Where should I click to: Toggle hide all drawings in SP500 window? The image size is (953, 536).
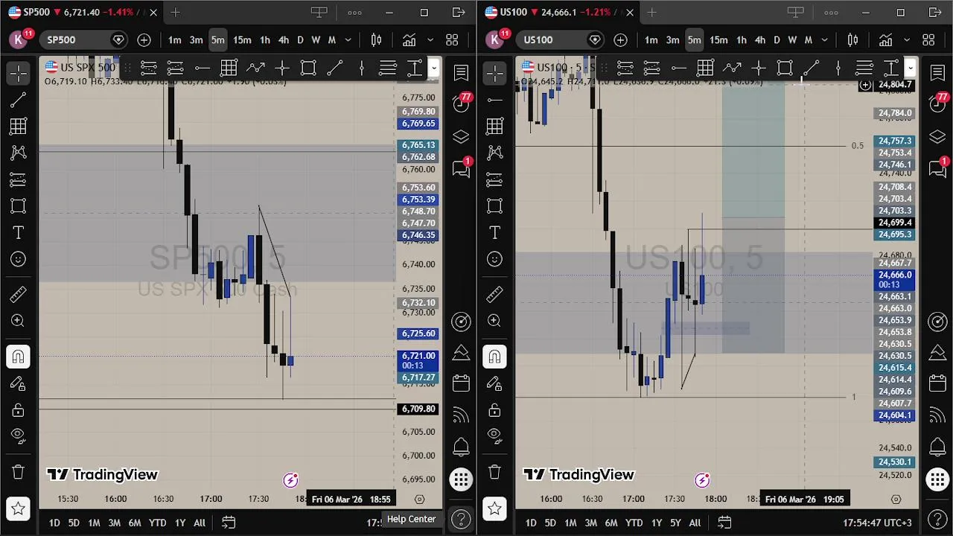[18, 436]
